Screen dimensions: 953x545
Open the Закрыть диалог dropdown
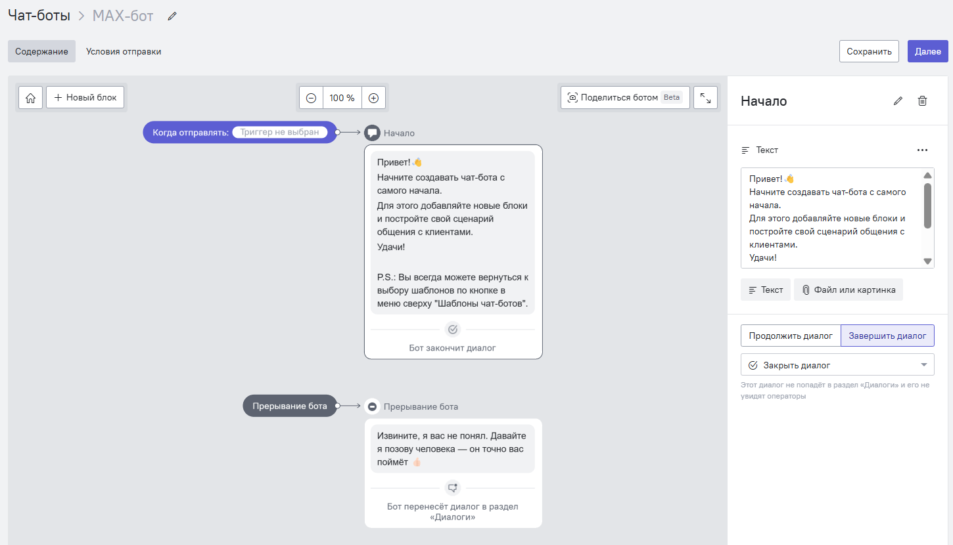(837, 365)
